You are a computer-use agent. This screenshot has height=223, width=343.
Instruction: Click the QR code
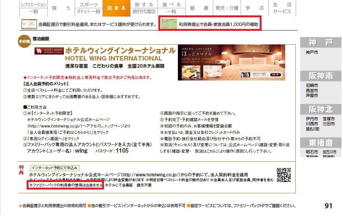click(284, 175)
